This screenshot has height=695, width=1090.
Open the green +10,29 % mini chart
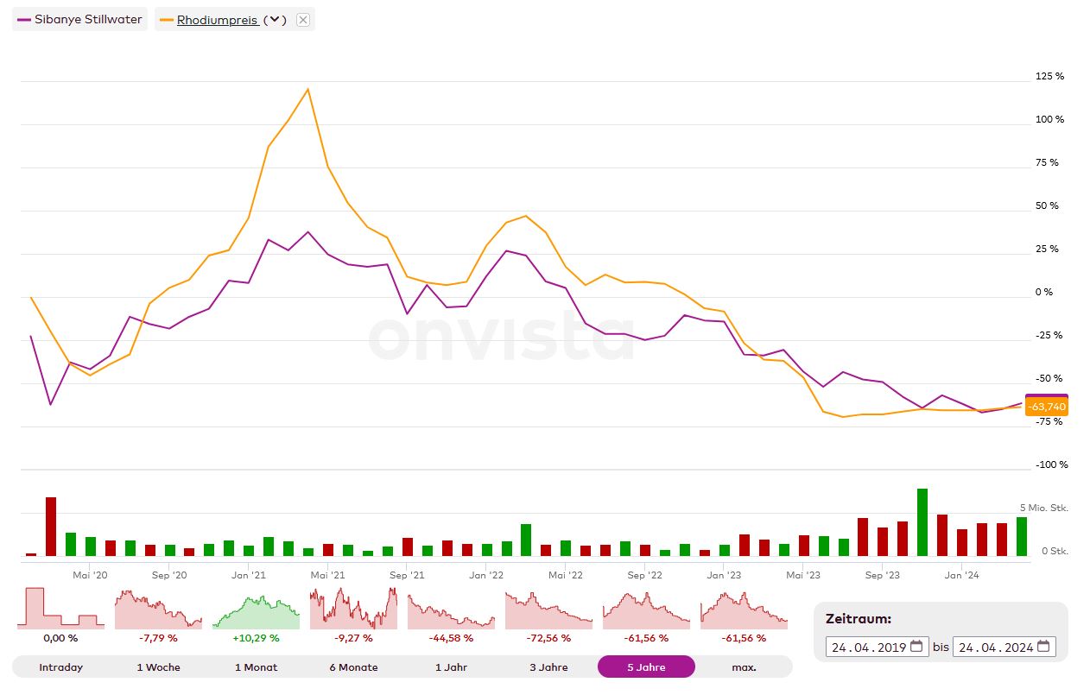(x=256, y=608)
